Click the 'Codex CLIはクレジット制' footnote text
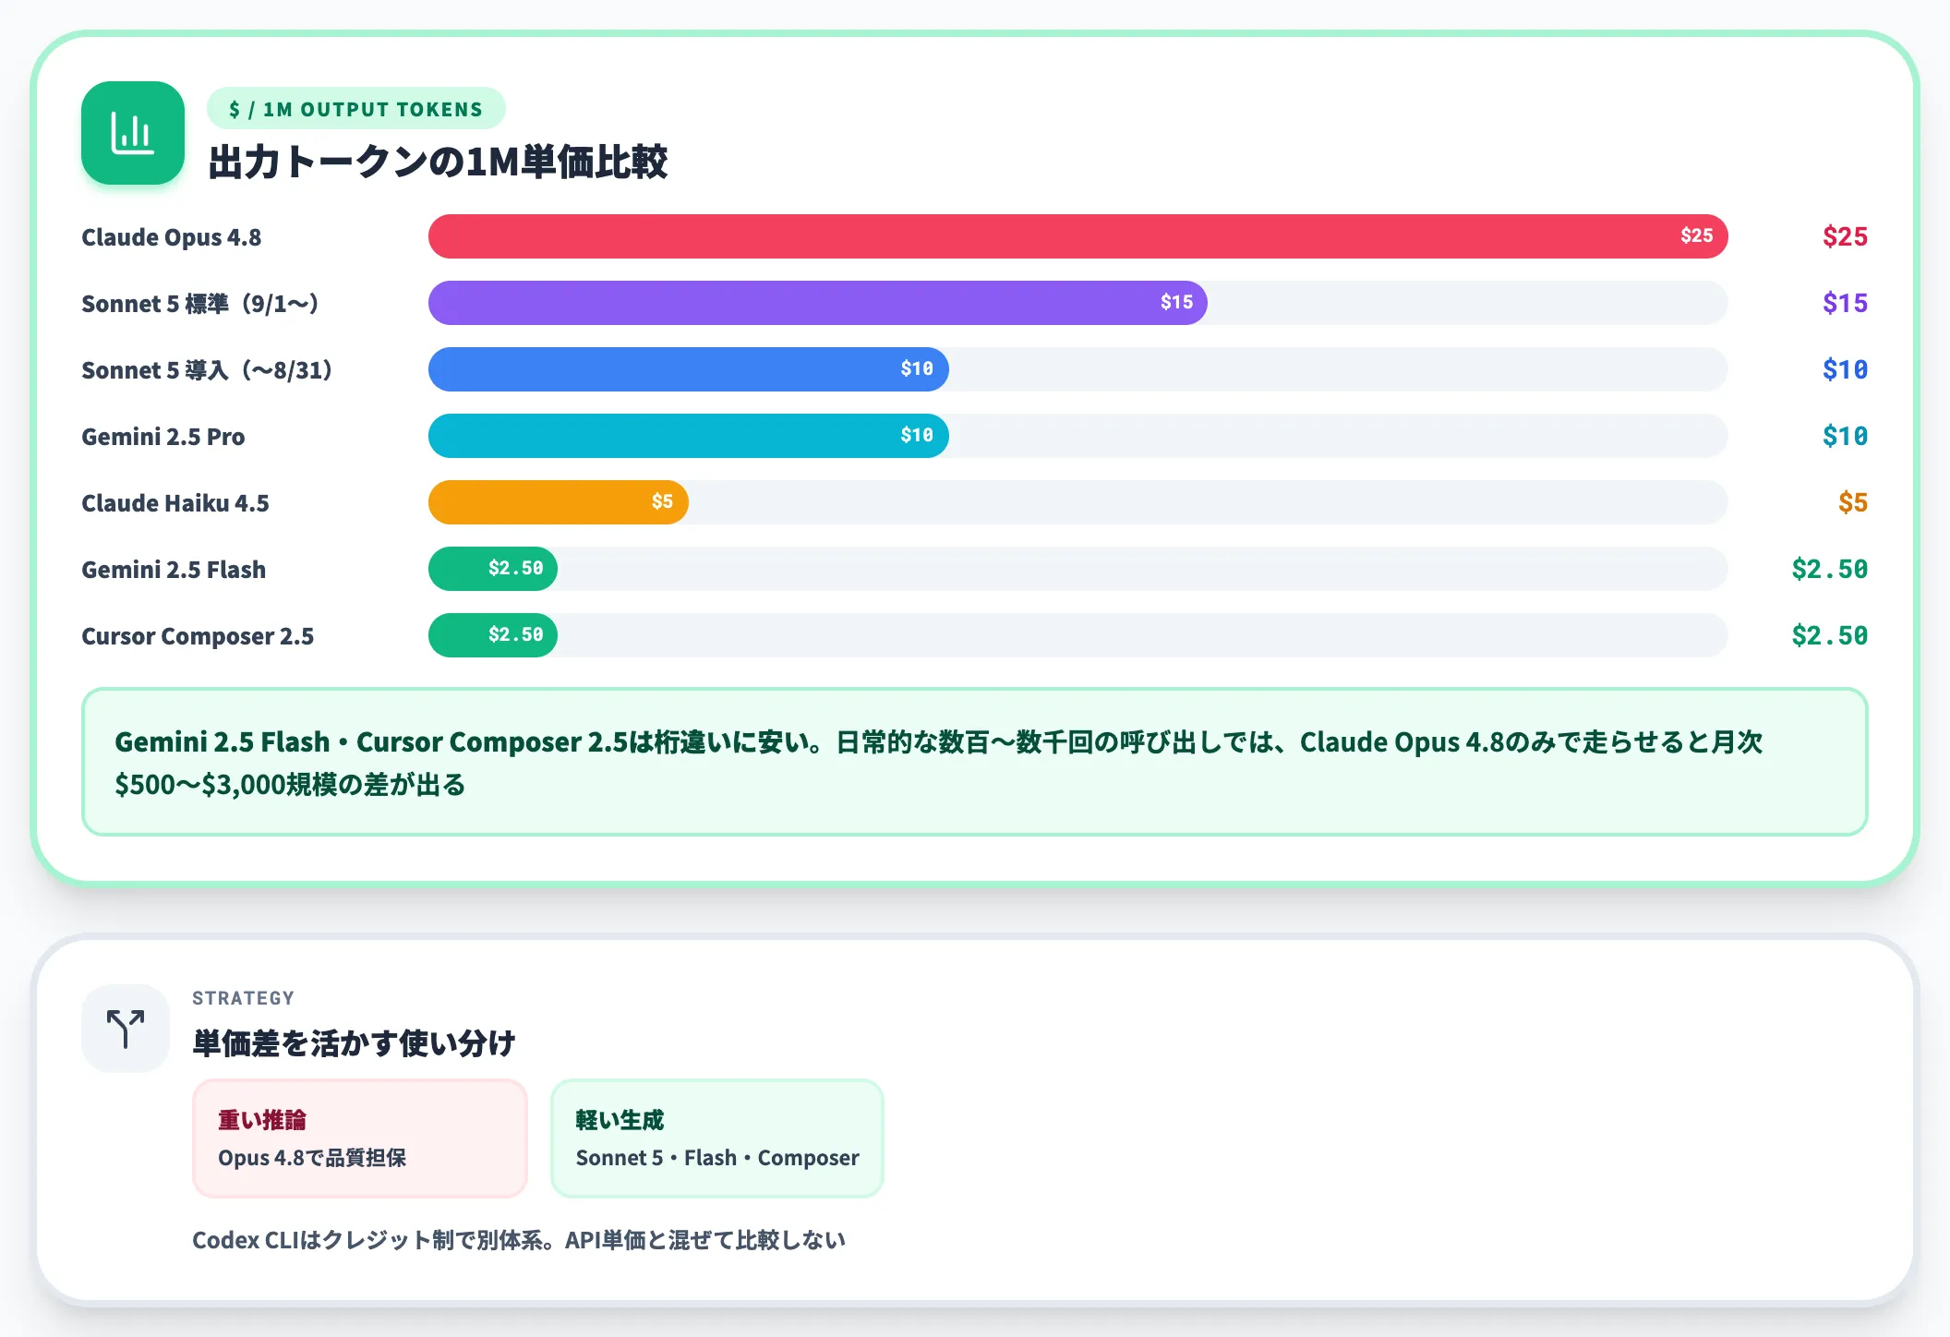Viewport: 1950px width, 1337px height. (518, 1240)
